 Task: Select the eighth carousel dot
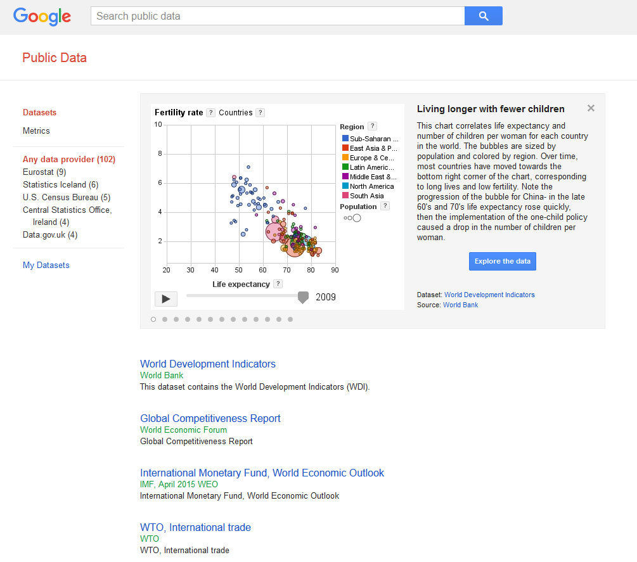pyautogui.click(x=233, y=319)
